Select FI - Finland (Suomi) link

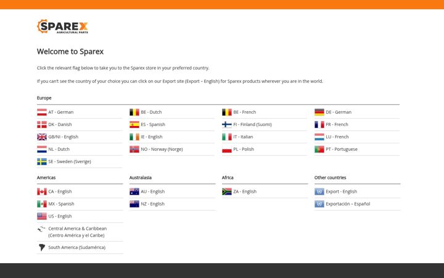click(x=253, y=125)
